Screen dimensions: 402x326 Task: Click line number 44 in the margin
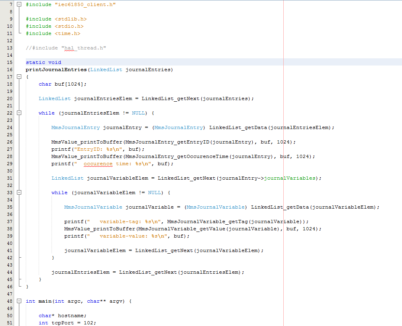pyautogui.click(x=10, y=272)
